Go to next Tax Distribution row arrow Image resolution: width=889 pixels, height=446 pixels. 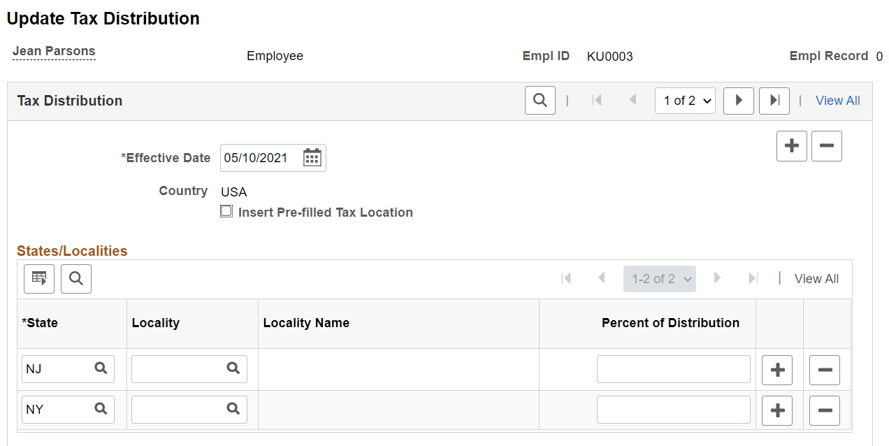pyautogui.click(x=739, y=101)
